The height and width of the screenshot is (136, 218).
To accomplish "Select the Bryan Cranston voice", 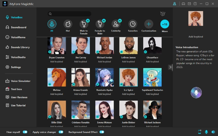I will click(x=57, y=46).
